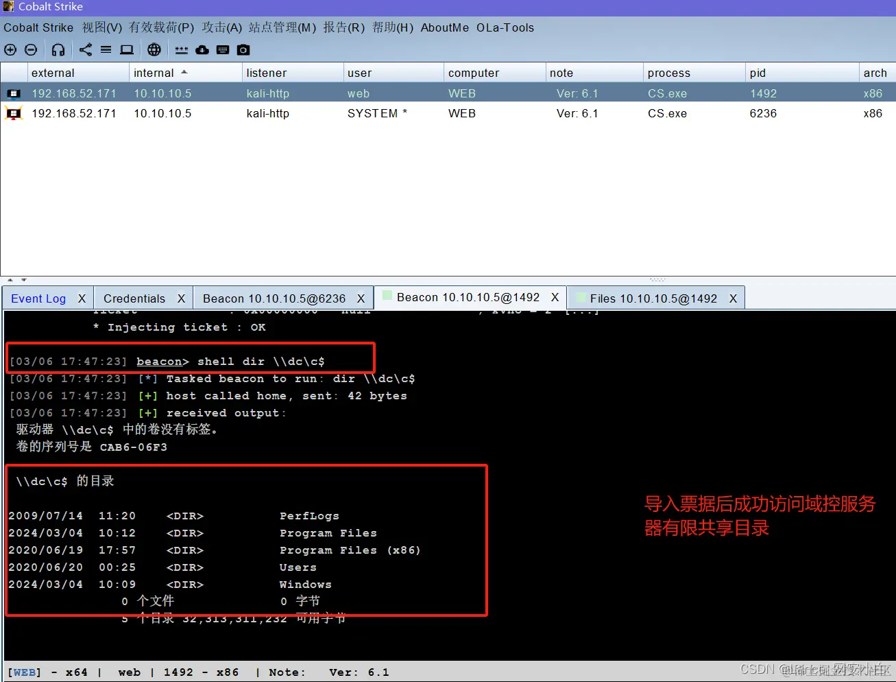Viewport: 896px width, 682px height.
Task: Close the Credentials tab
Action: (181, 298)
